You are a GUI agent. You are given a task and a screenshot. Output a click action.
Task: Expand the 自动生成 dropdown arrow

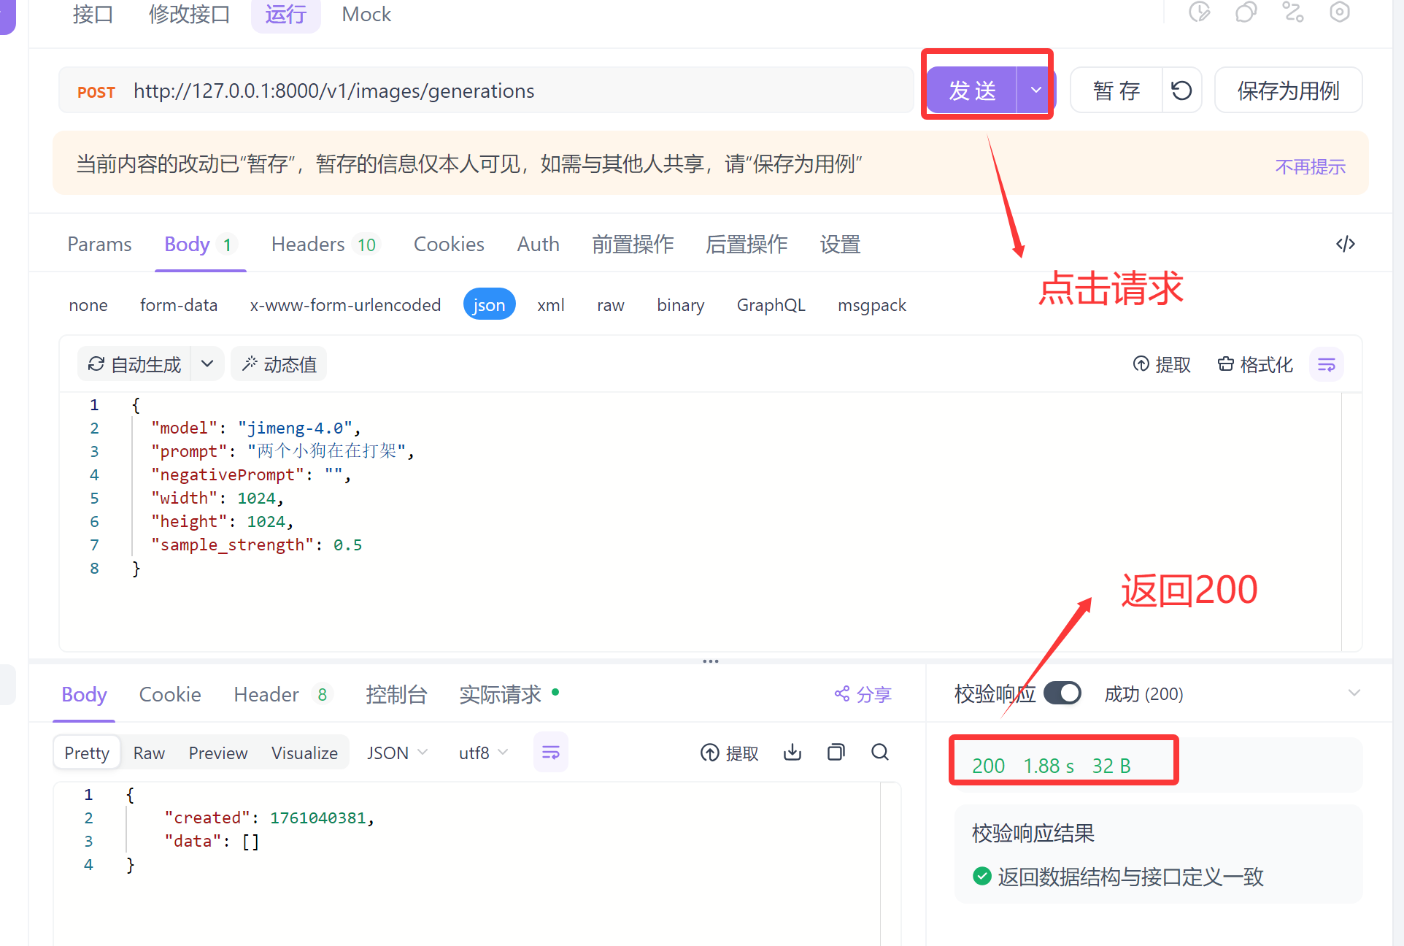207,364
